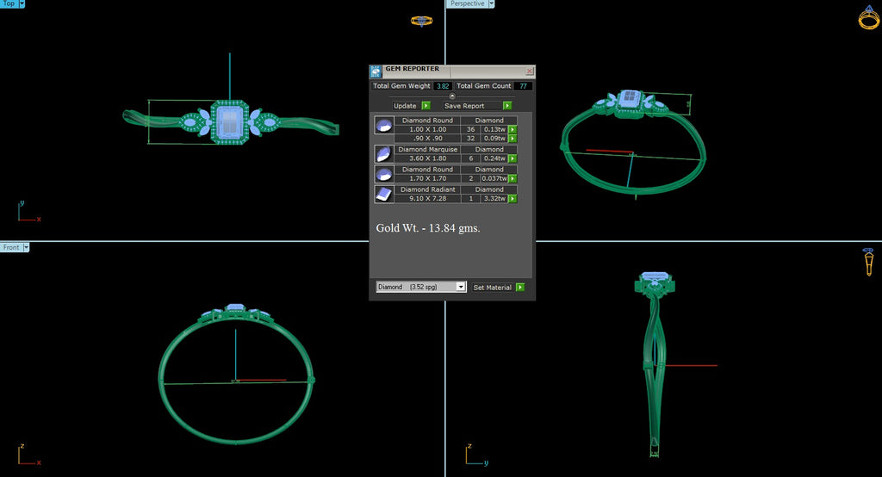
Task: Open the Top viewport menu arrow
Action: [x=21, y=3]
